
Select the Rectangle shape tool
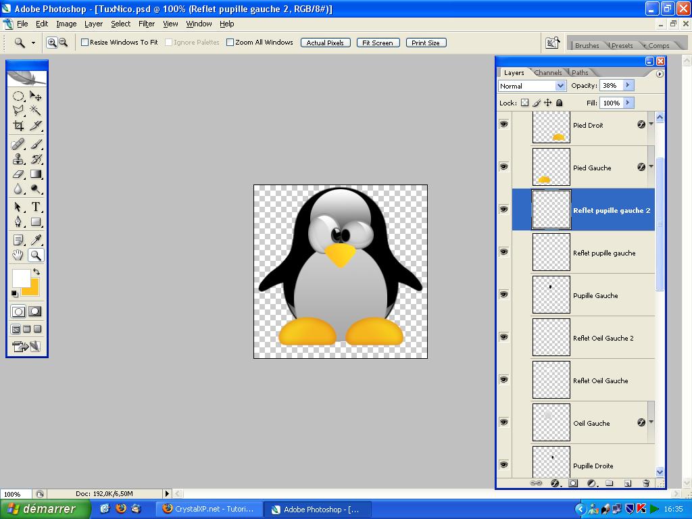[35, 221]
